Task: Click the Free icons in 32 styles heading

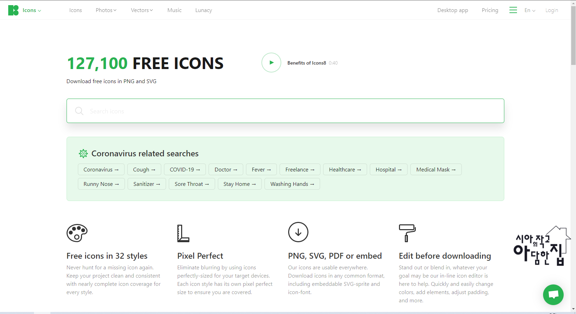Action: click(107, 256)
